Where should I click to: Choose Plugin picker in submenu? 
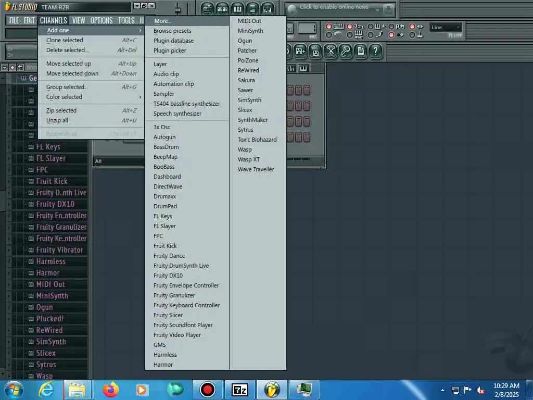[187, 51]
